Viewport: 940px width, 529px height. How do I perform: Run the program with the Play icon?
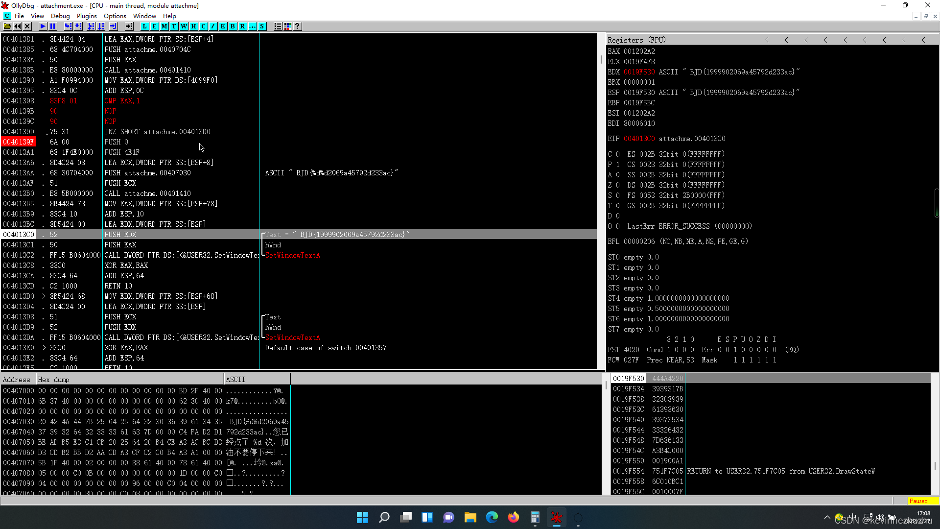(43, 26)
